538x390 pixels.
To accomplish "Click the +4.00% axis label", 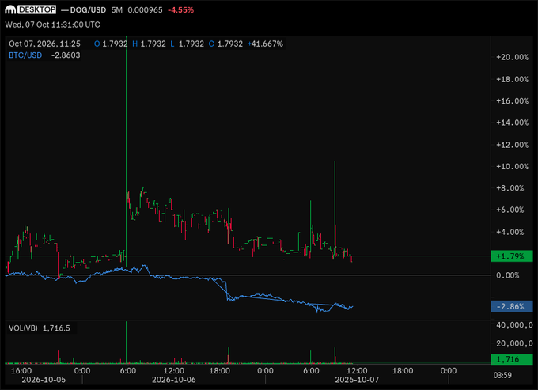I will click(x=510, y=233).
